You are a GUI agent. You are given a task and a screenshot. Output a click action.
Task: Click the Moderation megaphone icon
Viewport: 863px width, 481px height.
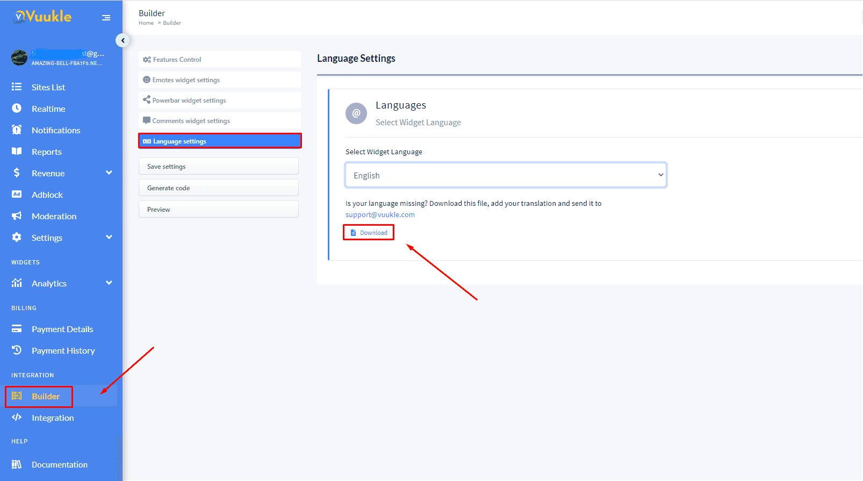(x=17, y=216)
